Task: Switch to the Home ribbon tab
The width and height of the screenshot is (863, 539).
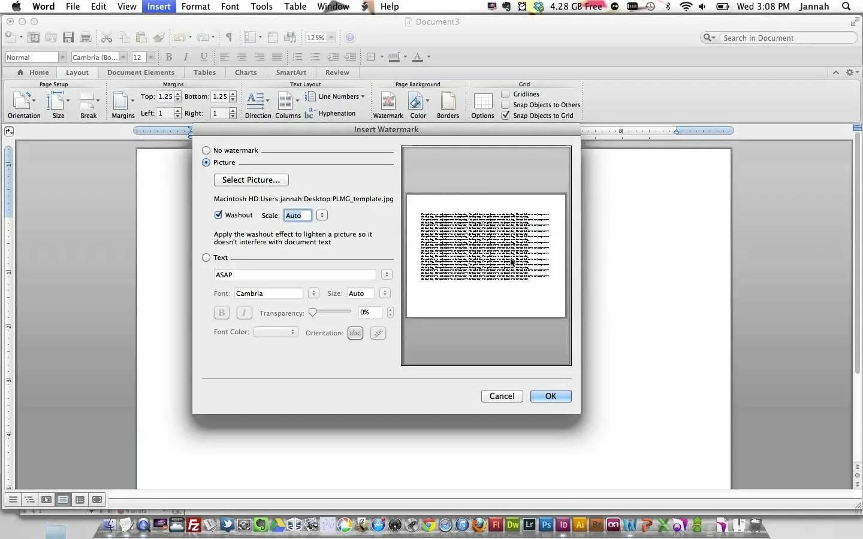Action: pyautogui.click(x=33, y=72)
